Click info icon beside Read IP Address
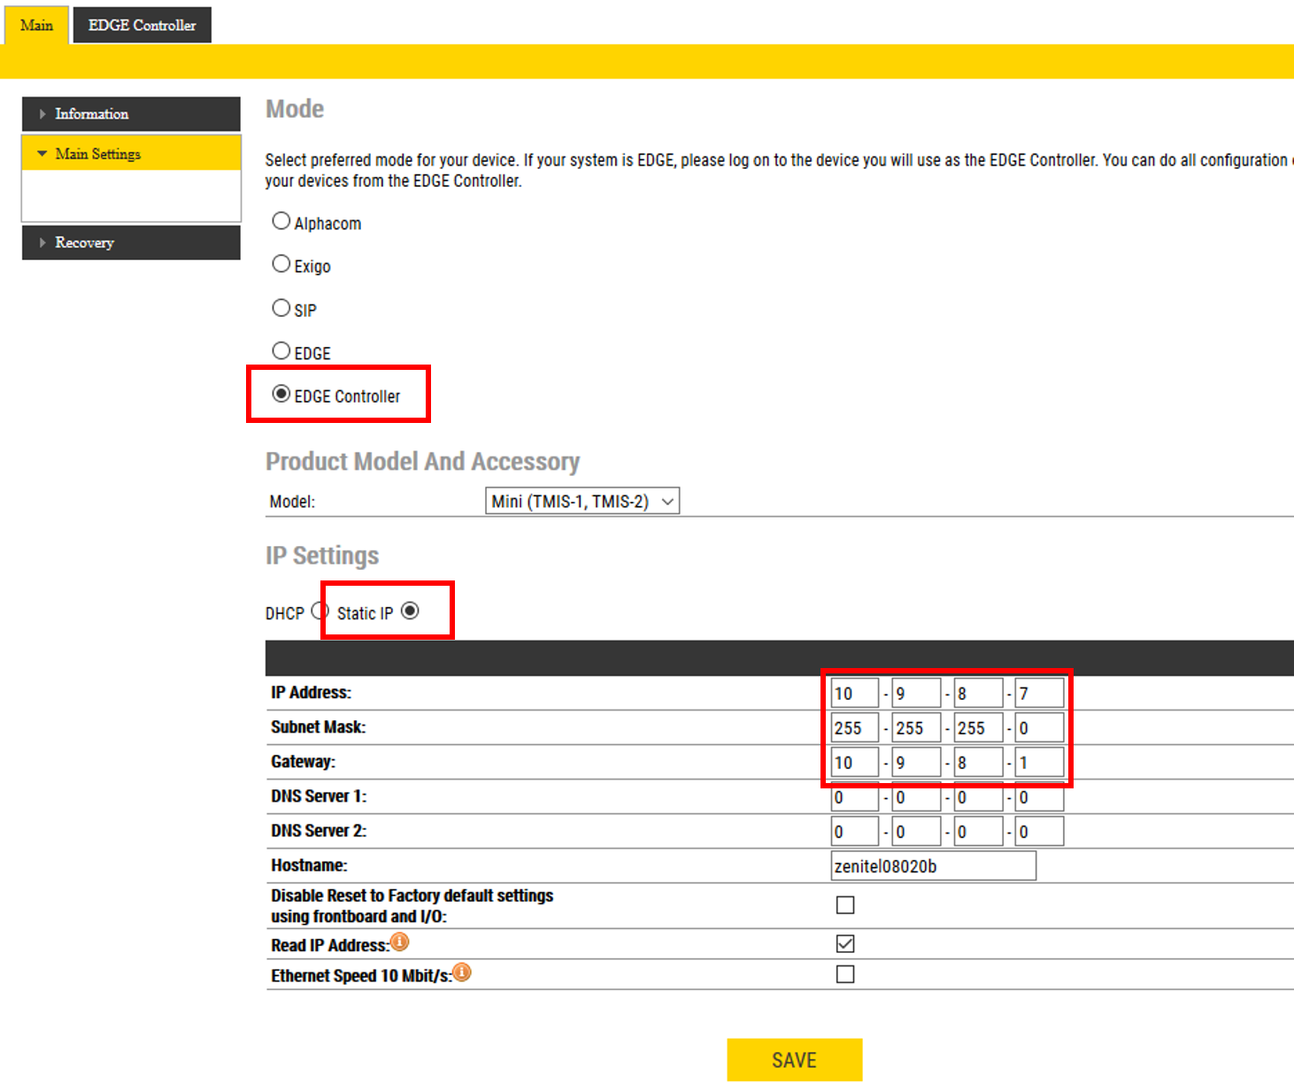The height and width of the screenshot is (1091, 1294). (x=400, y=942)
